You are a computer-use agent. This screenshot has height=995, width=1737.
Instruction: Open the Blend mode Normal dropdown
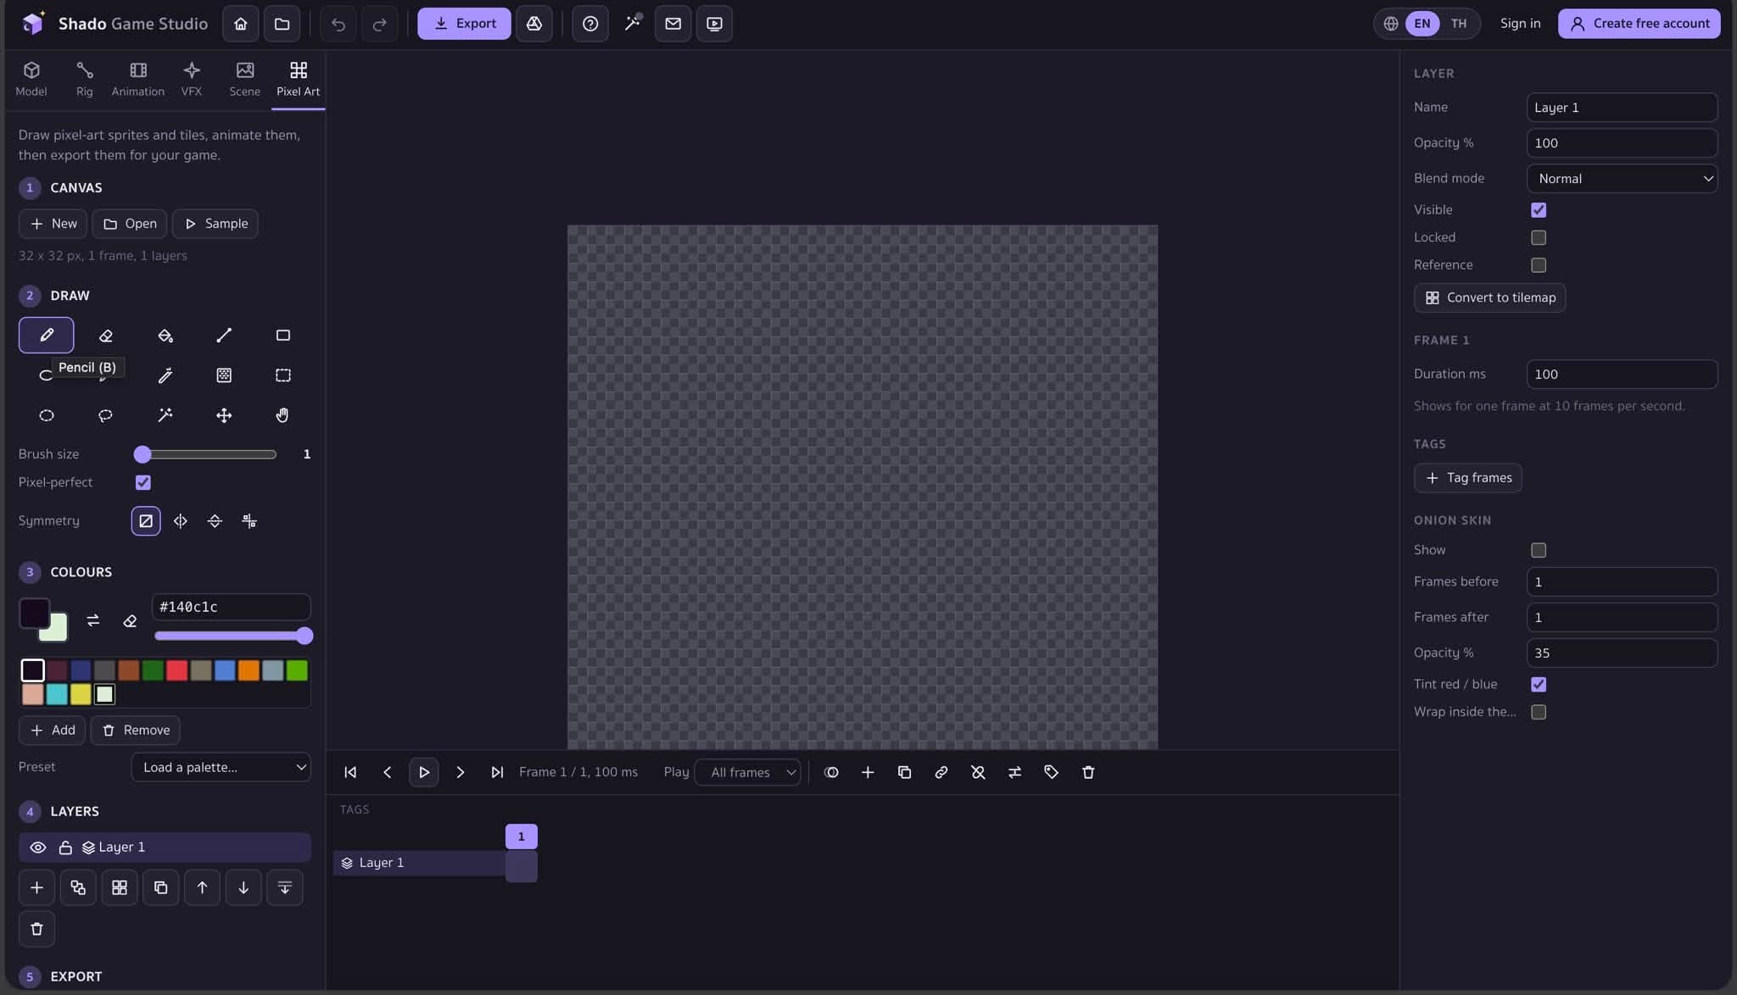1622,179
